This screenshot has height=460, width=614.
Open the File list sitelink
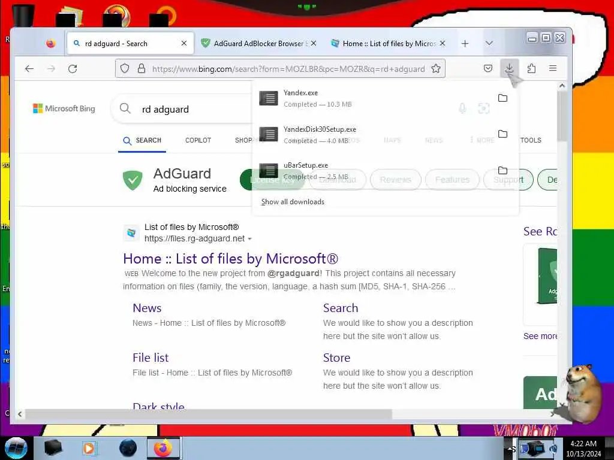pyautogui.click(x=151, y=358)
